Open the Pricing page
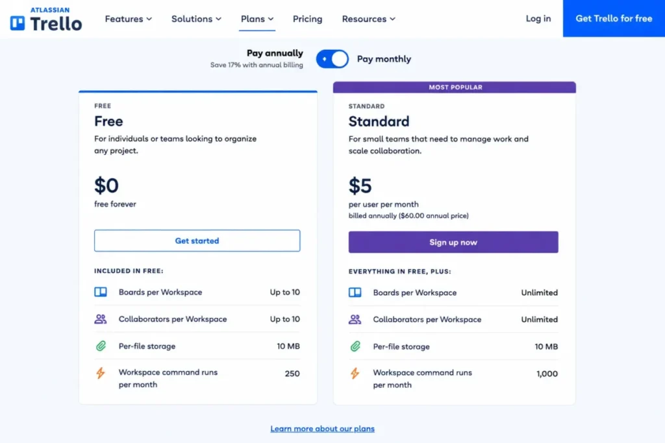This screenshot has height=443, width=665. click(x=307, y=19)
